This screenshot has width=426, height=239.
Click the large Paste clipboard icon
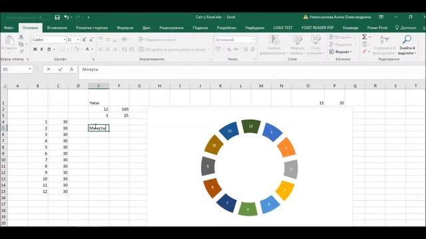pyautogui.click(x=9, y=40)
